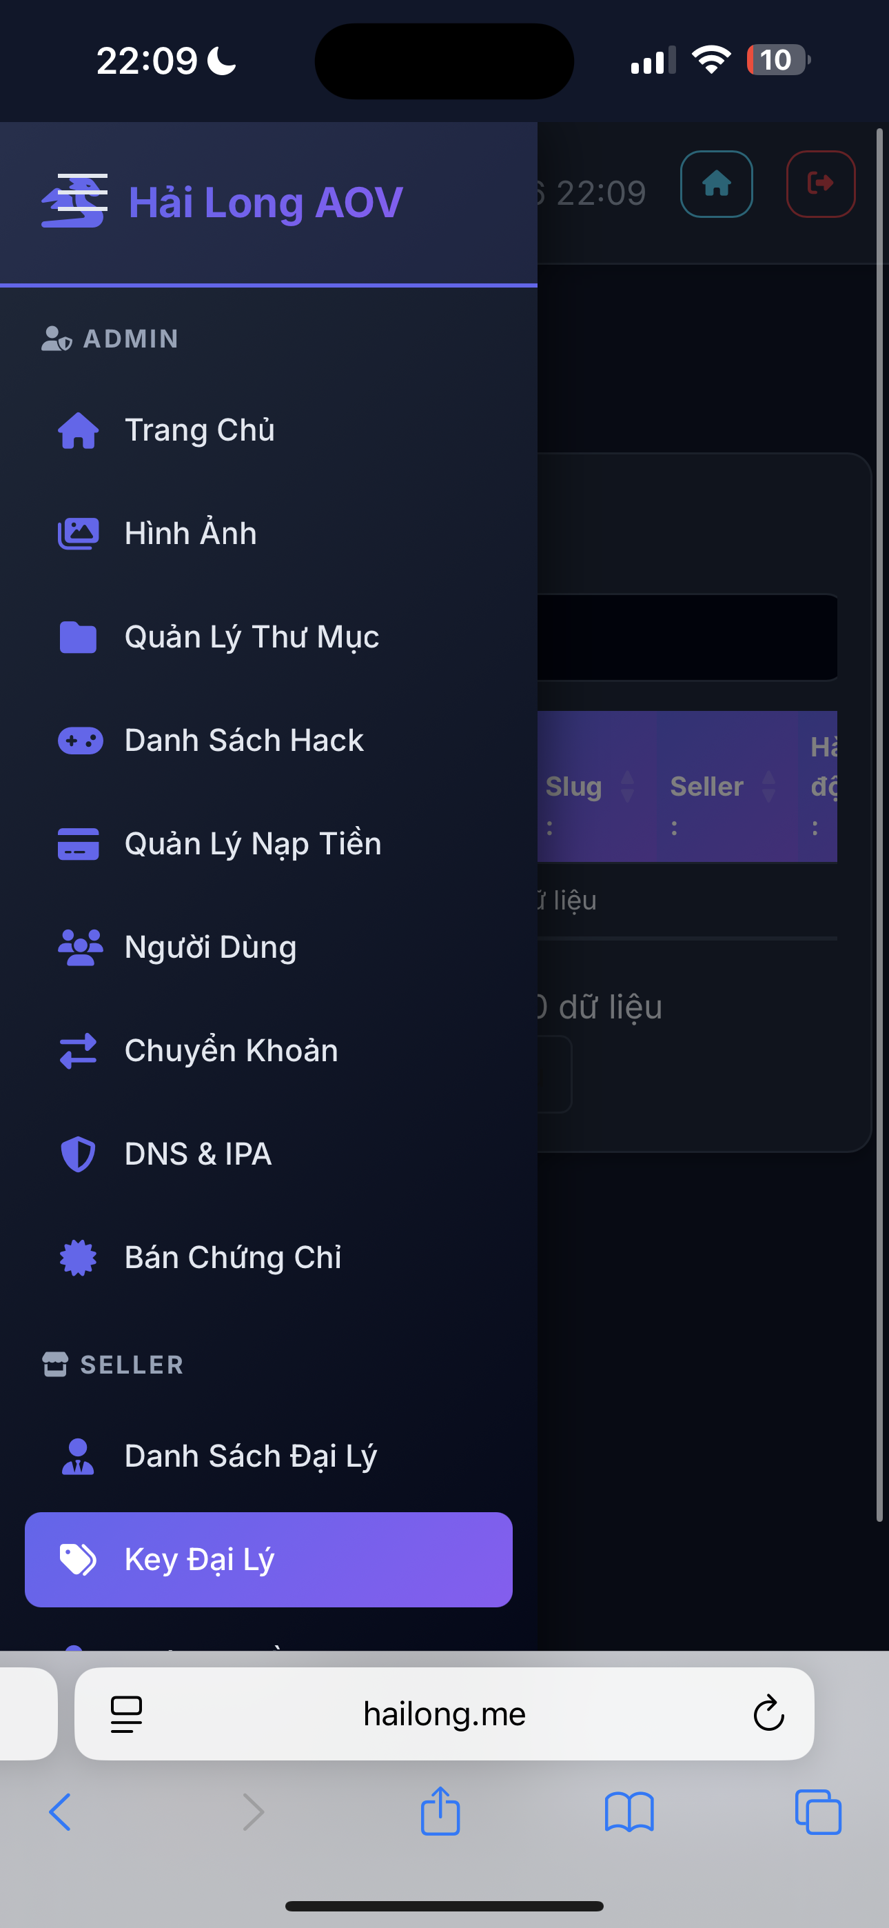Open Danh Sách Hack menu item
Image resolution: width=889 pixels, height=1928 pixels.
click(243, 740)
